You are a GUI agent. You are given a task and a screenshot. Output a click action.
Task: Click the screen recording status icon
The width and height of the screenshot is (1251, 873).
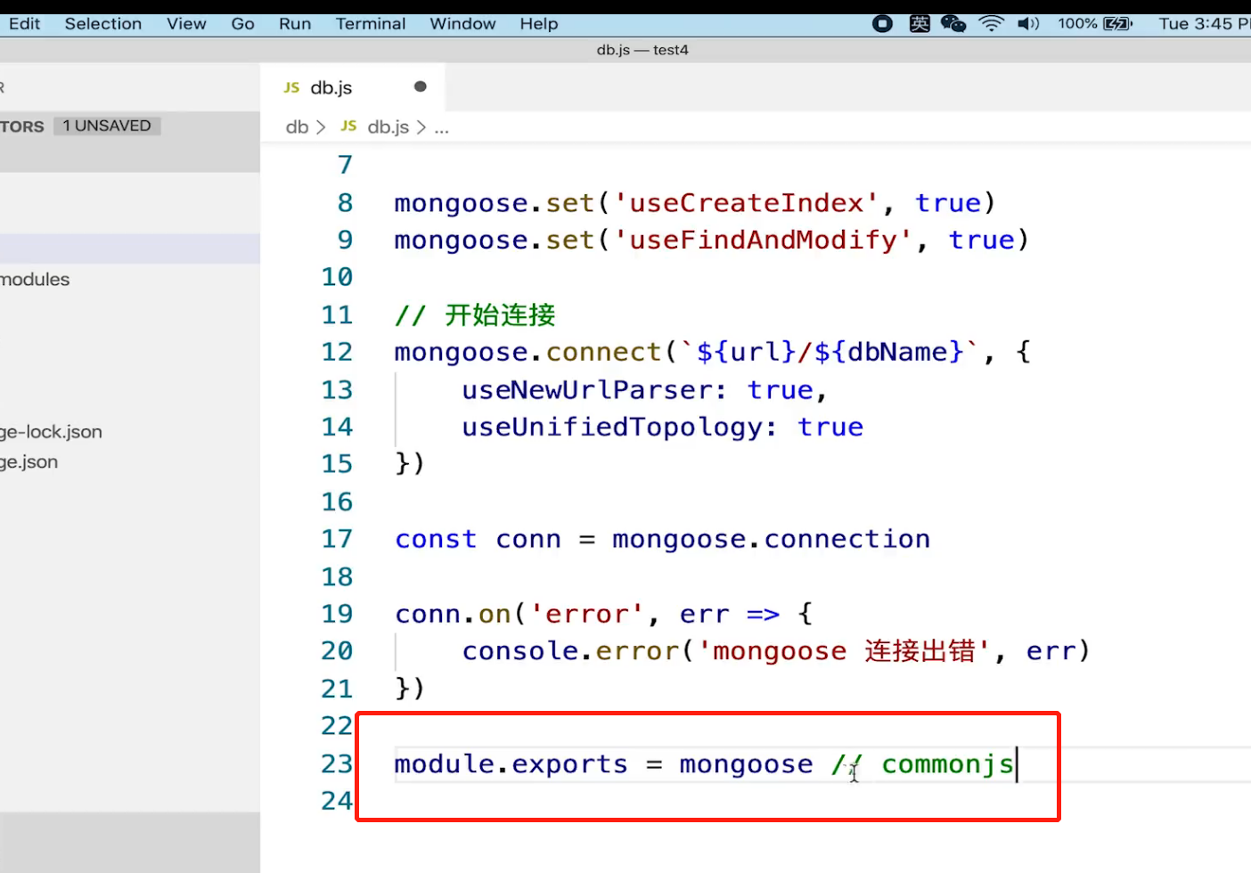point(882,24)
